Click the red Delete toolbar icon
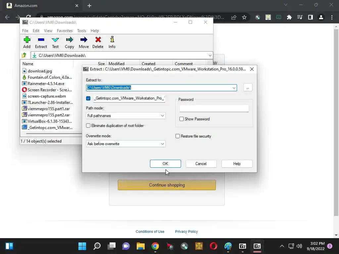The height and width of the screenshot is (254, 339). (98, 42)
